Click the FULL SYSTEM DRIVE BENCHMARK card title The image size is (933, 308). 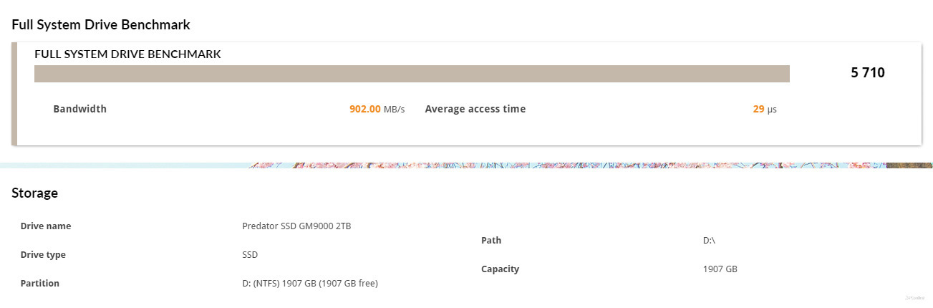pos(127,54)
